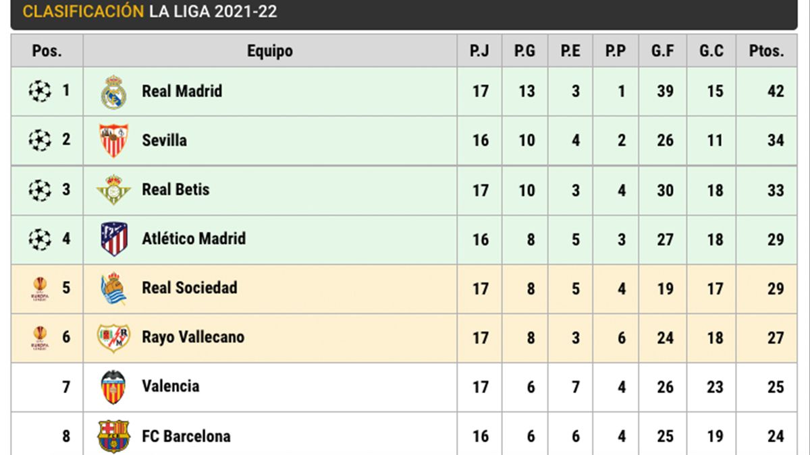Viewport: 810px width, 455px height.
Task: Click Champions League icon beside position 1
Action: click(x=40, y=91)
